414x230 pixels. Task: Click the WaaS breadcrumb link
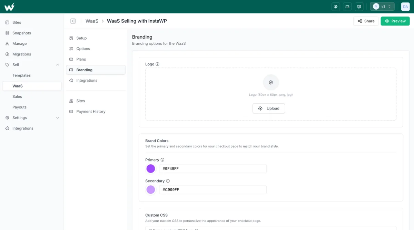(x=92, y=21)
